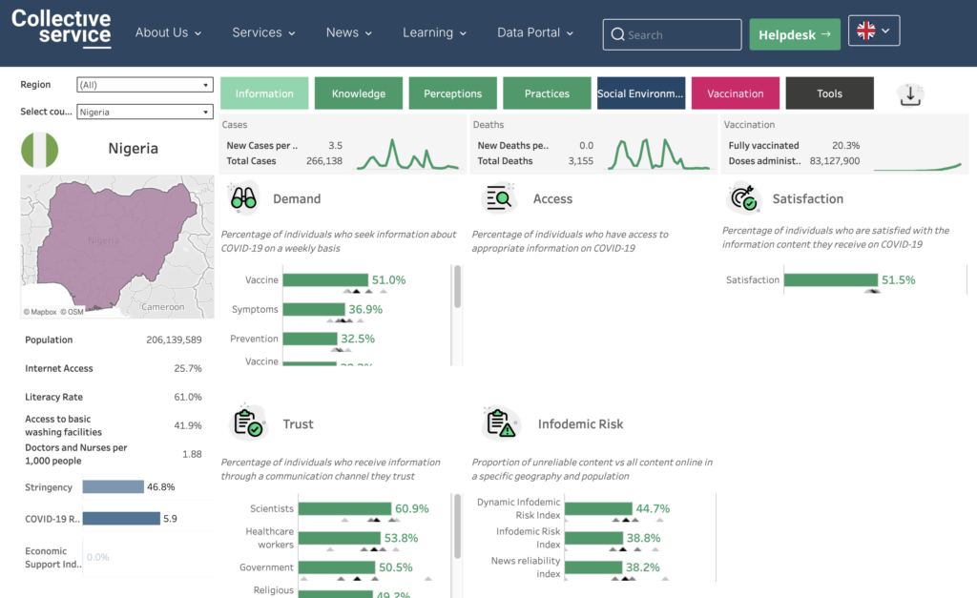
Task: Click the Helpdesk button
Action: [795, 34]
